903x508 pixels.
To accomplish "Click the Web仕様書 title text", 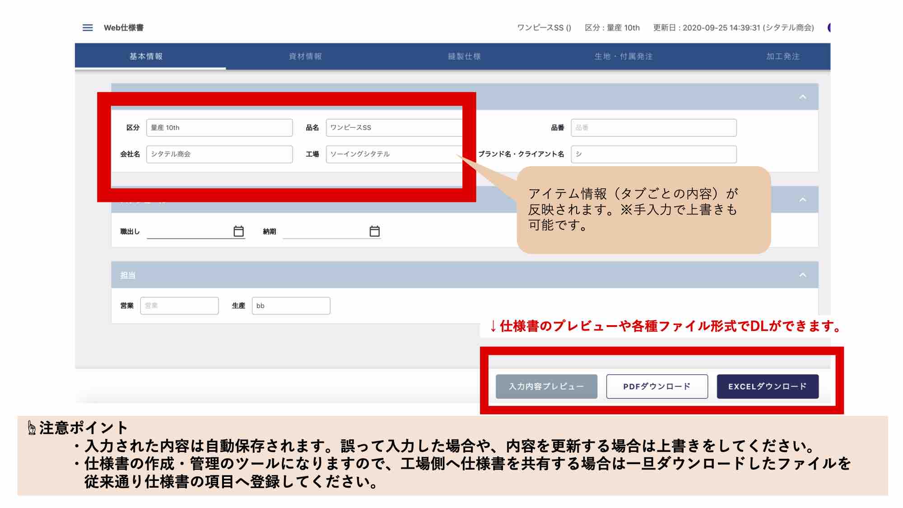I will point(124,28).
